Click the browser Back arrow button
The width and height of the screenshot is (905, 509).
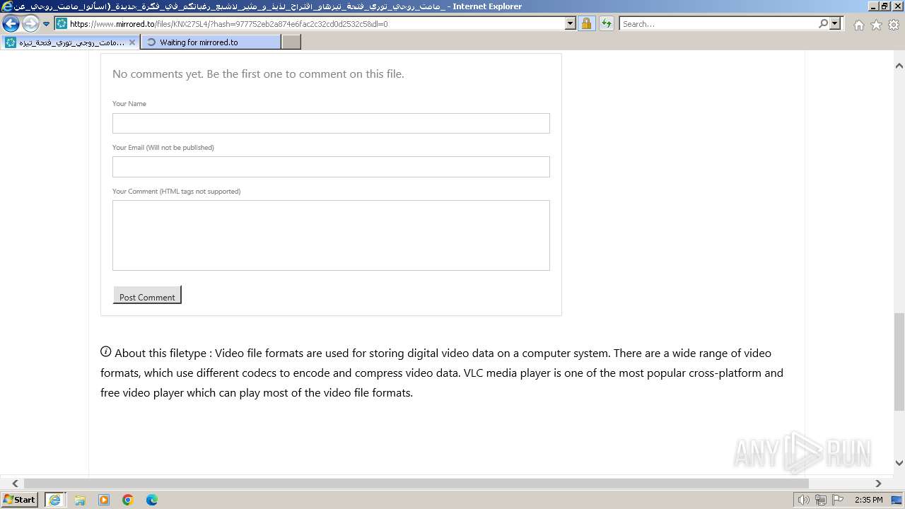click(x=11, y=23)
